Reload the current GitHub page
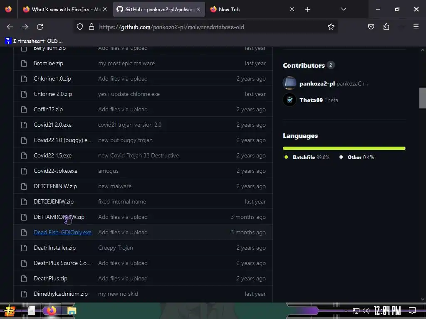426x319 pixels. pyautogui.click(x=40, y=27)
